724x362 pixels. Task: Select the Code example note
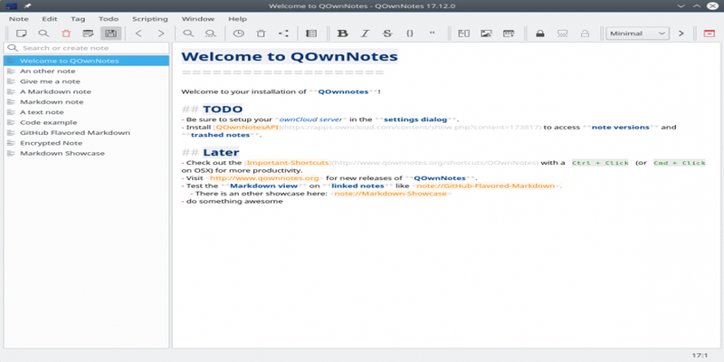(86, 122)
